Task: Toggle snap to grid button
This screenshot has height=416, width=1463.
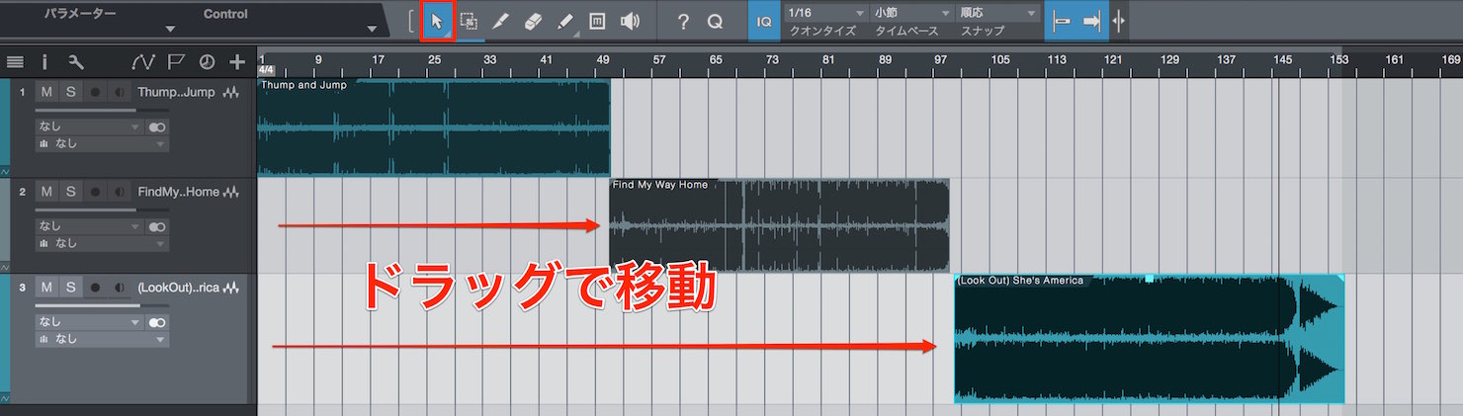Action: 1062,22
